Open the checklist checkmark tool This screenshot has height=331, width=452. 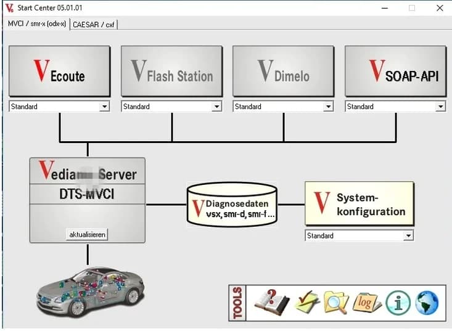pos(306,302)
